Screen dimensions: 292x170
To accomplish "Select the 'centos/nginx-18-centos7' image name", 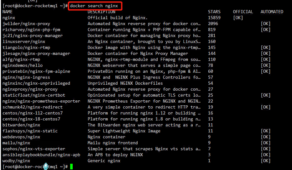I will [31, 119].
